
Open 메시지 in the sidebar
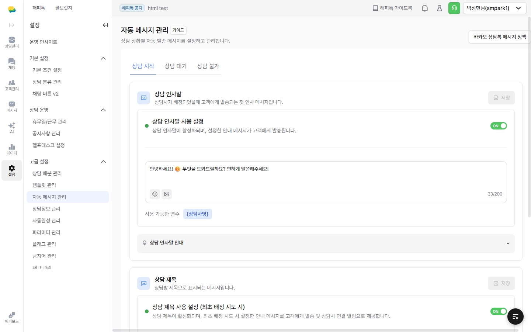click(x=12, y=106)
